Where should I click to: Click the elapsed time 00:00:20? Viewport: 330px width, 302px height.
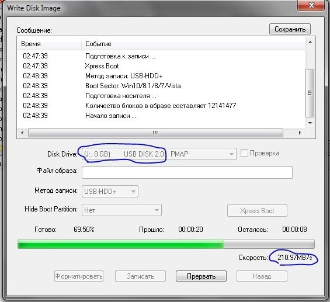(190, 229)
